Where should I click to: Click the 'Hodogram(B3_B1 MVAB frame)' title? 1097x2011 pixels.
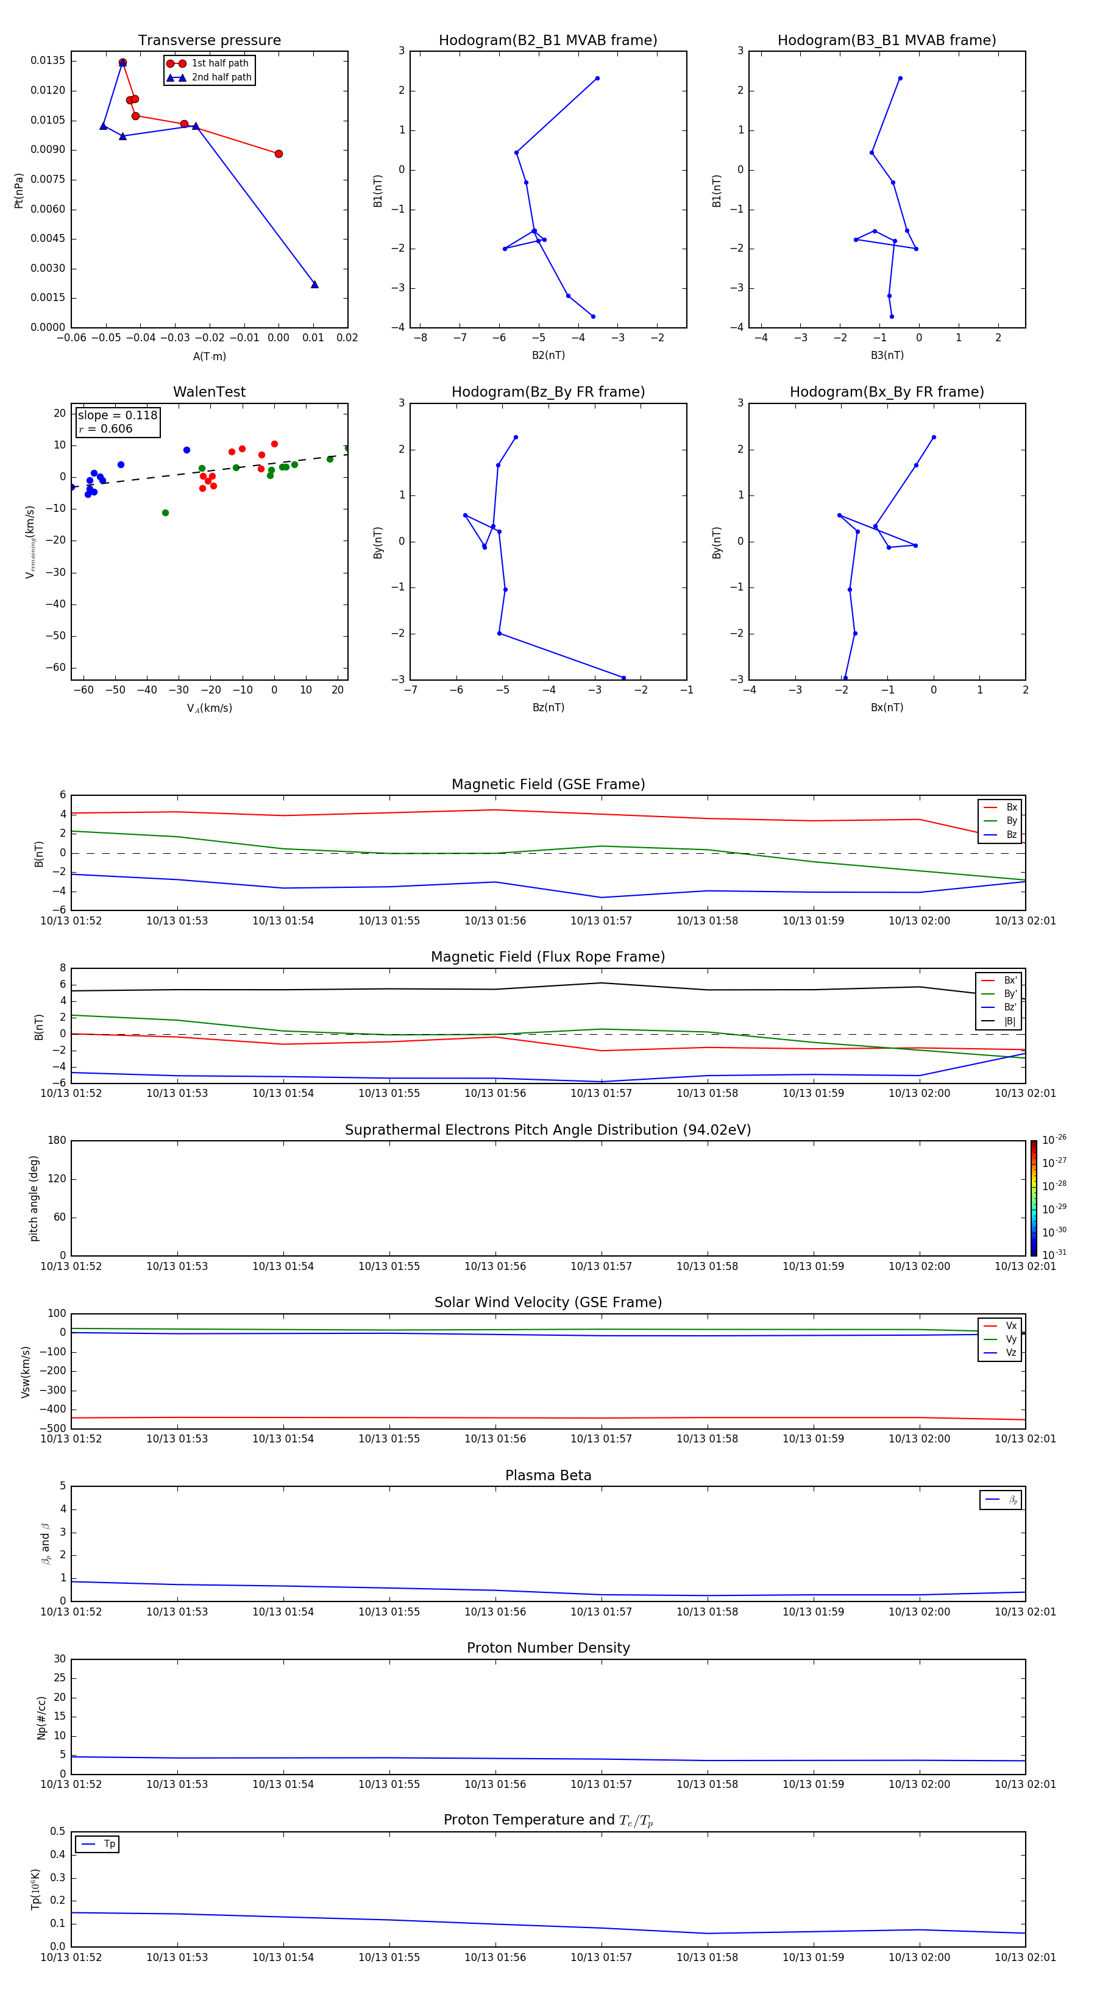click(x=887, y=41)
